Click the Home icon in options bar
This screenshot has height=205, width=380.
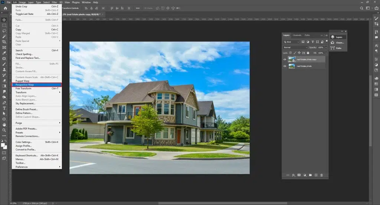click(5, 8)
